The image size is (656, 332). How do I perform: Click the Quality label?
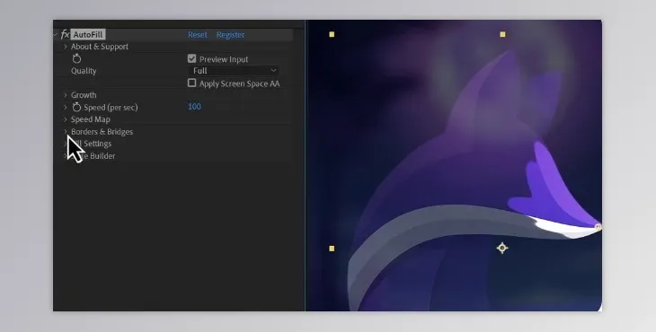pos(84,71)
